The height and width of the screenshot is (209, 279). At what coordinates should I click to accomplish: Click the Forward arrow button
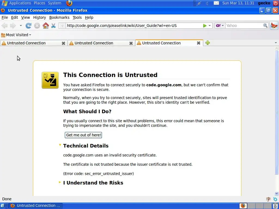13,26
